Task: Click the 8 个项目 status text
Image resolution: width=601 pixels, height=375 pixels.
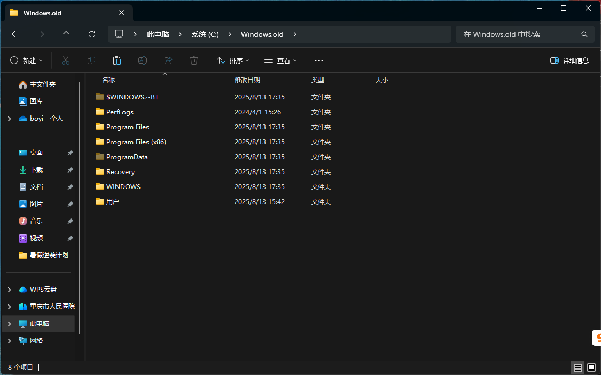Action: point(21,368)
